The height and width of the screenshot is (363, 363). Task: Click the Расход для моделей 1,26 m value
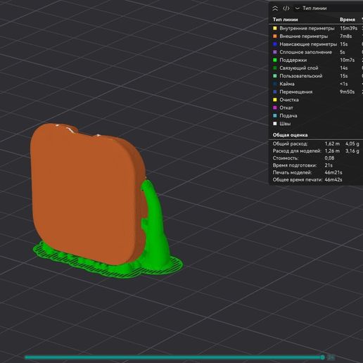[x=332, y=151]
